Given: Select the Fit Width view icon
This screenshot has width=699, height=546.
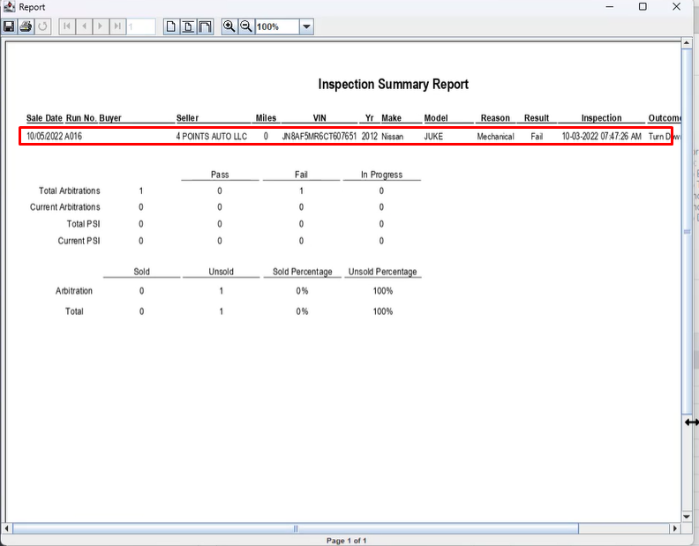Looking at the screenshot, I should pos(205,26).
